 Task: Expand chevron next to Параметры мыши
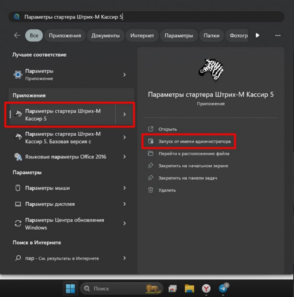(124, 188)
